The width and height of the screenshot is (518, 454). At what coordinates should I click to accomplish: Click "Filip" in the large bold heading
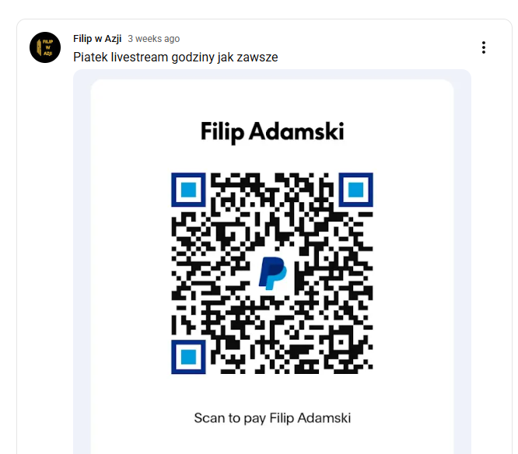click(x=222, y=132)
